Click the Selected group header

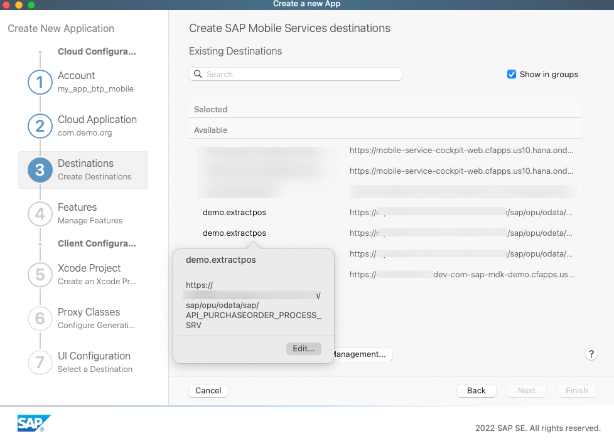tap(385, 109)
